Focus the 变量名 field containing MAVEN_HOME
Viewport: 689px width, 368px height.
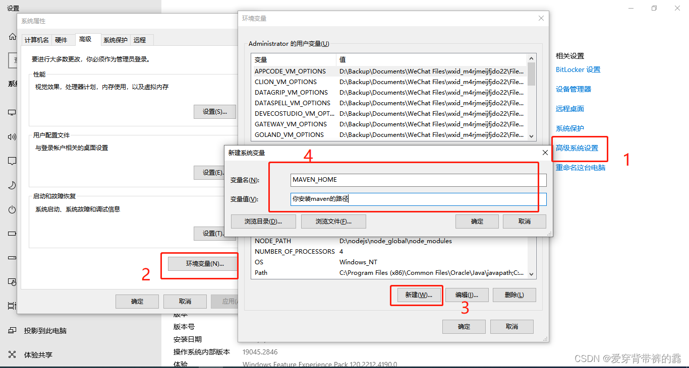[419, 180]
